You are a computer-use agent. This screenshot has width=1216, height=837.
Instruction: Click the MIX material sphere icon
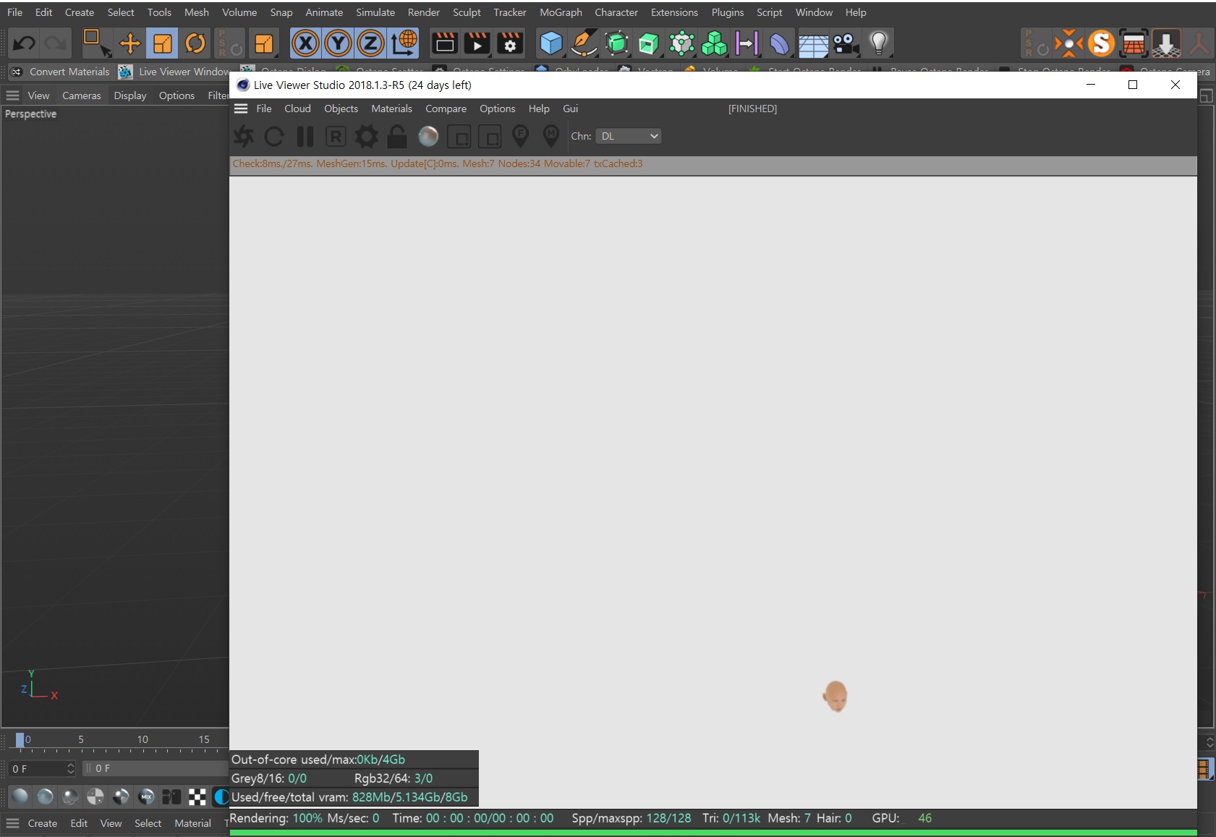point(146,797)
